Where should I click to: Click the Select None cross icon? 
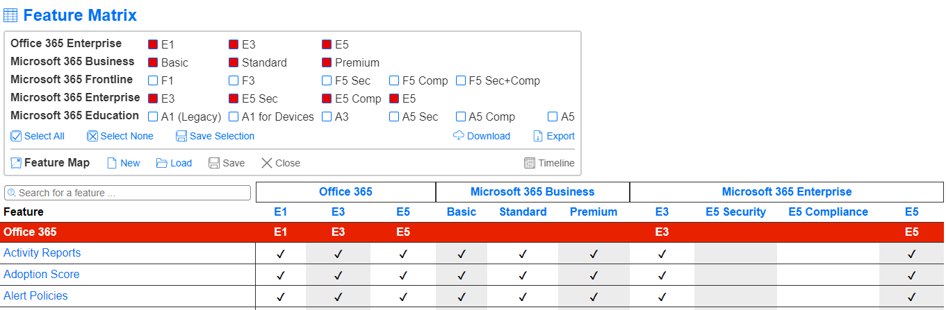92,136
